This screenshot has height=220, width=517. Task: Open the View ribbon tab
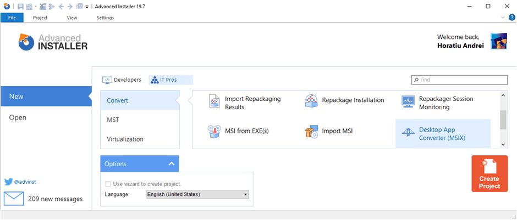click(x=72, y=18)
